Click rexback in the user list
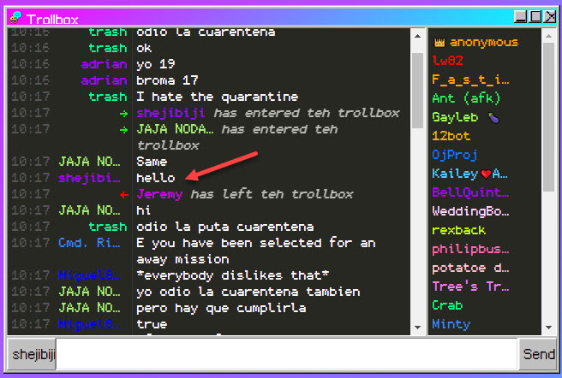 [458, 230]
